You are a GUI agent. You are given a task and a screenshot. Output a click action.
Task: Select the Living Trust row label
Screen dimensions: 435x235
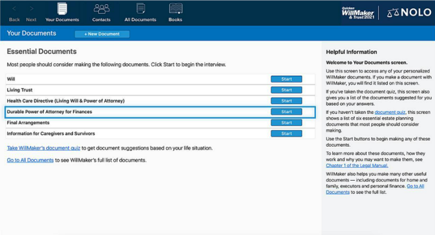coord(20,90)
